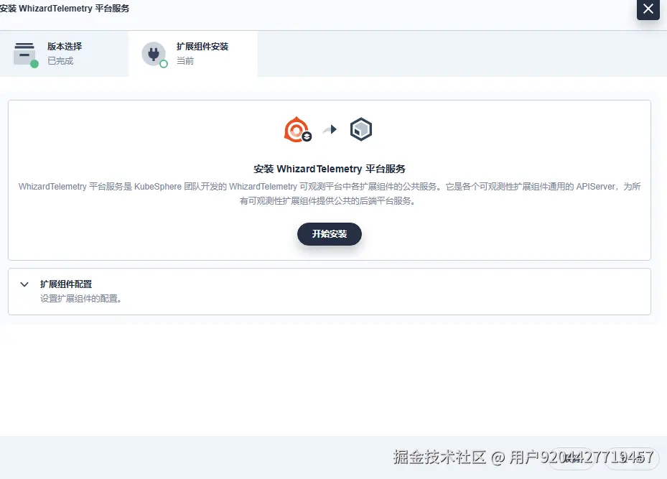Click the WhizardTelemetry description paragraph
Image resolution: width=667 pixels, height=479 pixels.
point(330,194)
